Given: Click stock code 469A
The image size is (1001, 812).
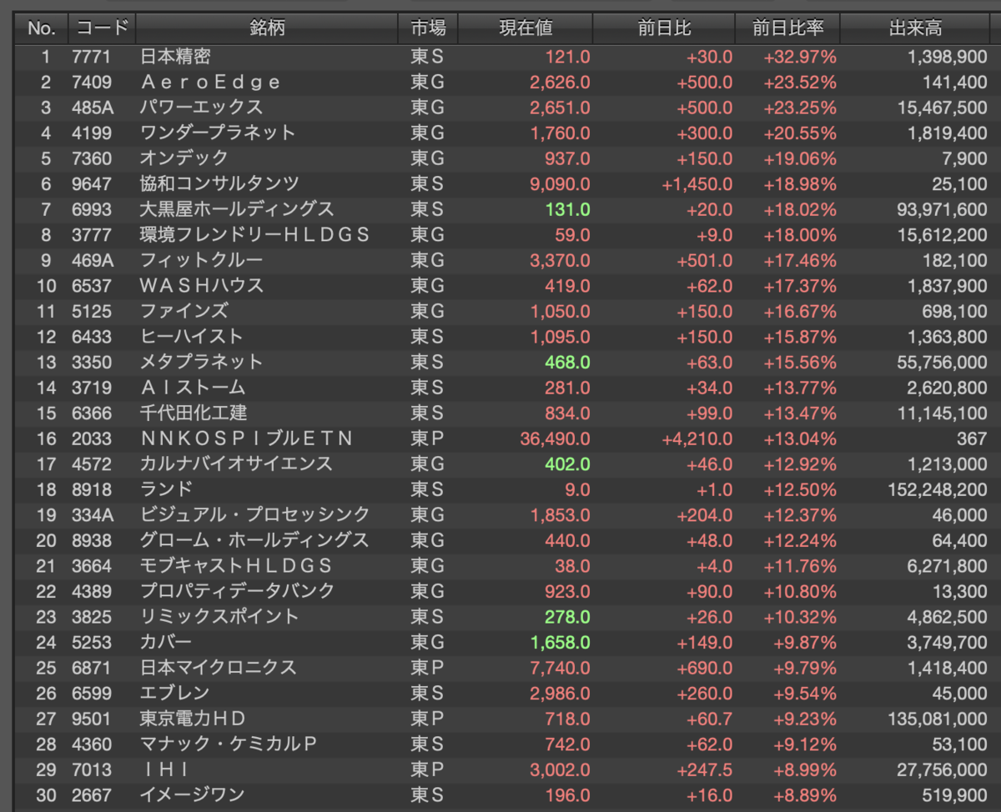Looking at the screenshot, I should pyautogui.click(x=93, y=260).
